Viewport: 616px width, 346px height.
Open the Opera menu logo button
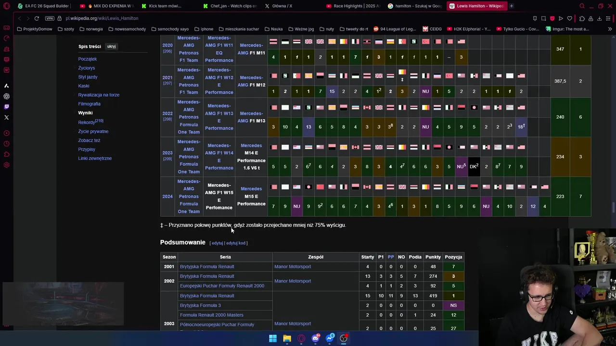[6, 6]
